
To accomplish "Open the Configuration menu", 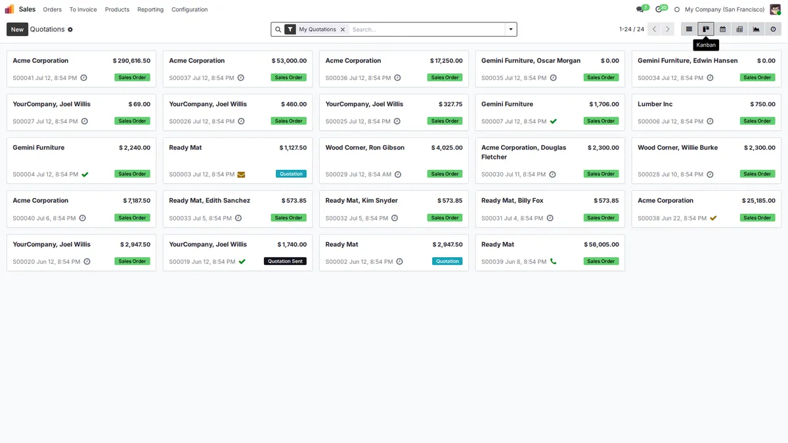I will click(190, 9).
